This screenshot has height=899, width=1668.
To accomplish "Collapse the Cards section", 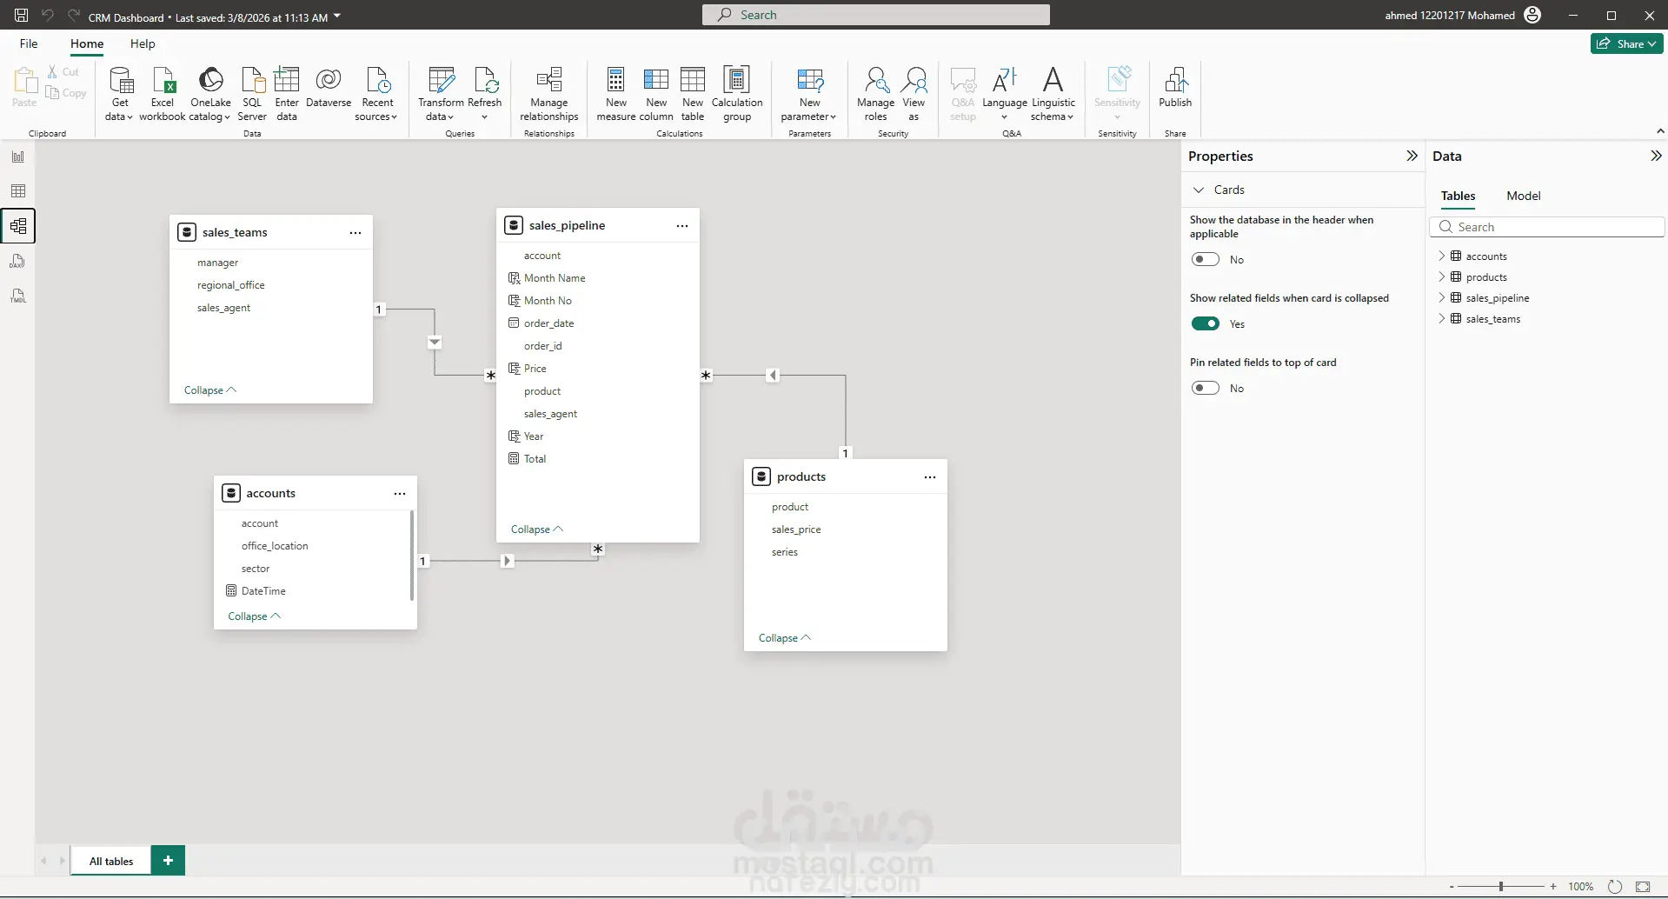I will pos(1199,190).
